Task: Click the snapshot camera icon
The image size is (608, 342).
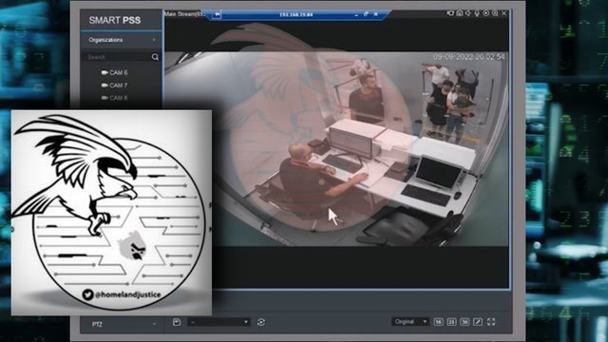Action: [460, 13]
